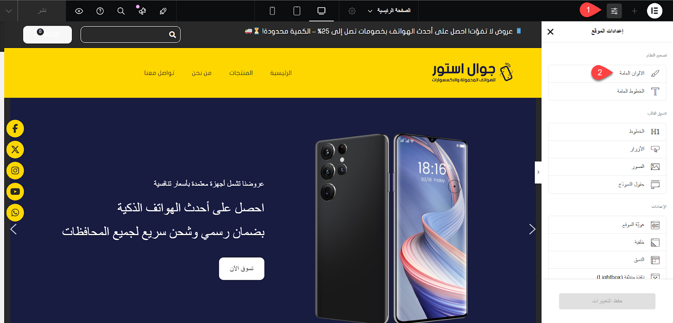The height and width of the screenshot is (323, 673).
Task: Open Site Settings sliders icon
Action: 614,11
